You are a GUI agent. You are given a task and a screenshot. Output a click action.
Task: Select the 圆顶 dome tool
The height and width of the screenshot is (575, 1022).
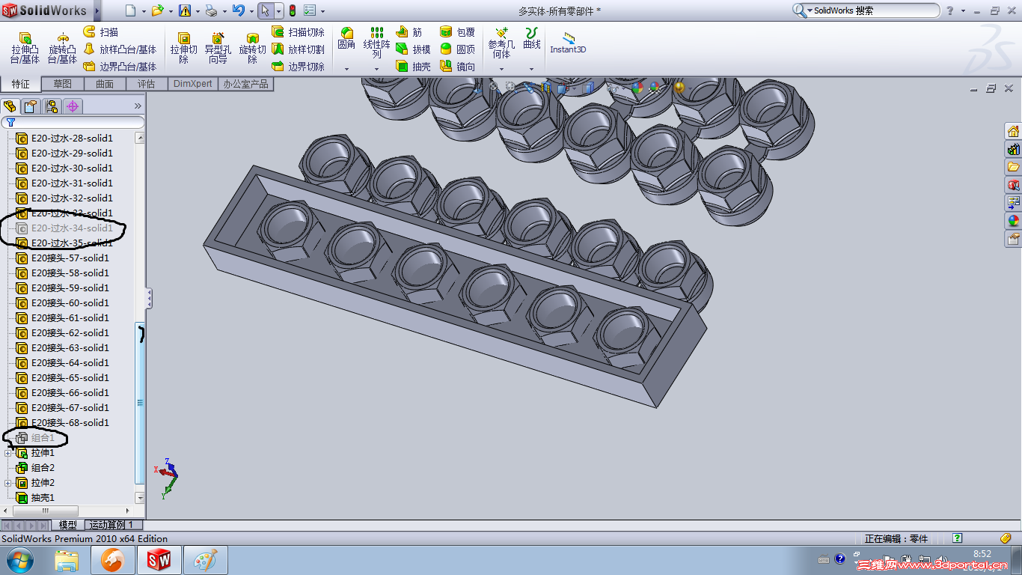457,49
